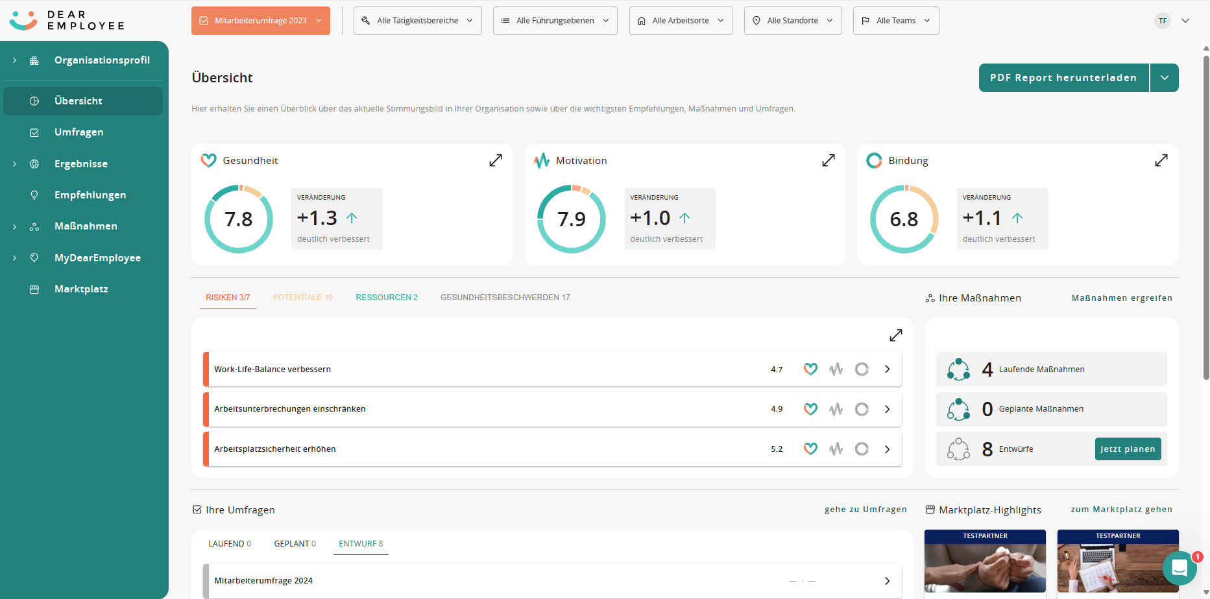Screen dimensions: 1210x599
Task: Click heart icon on Work-Life-Balance row
Action: pyautogui.click(x=810, y=369)
